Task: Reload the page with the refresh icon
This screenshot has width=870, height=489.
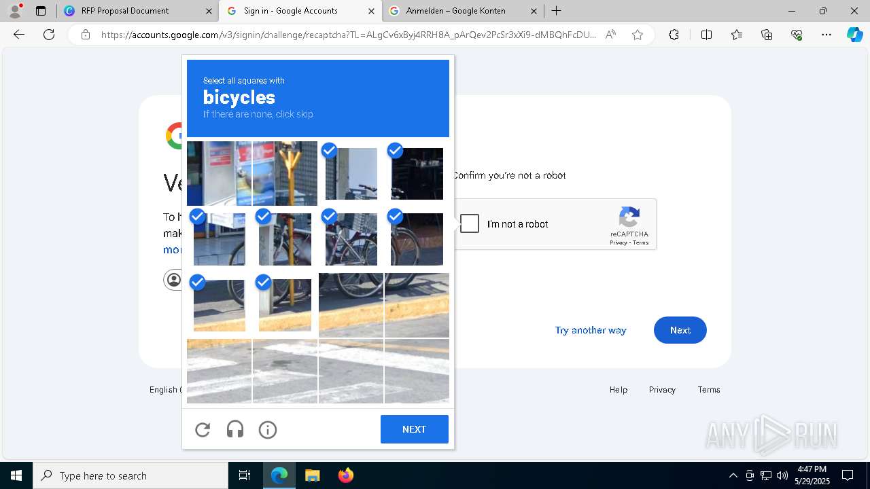Action: click(x=49, y=35)
